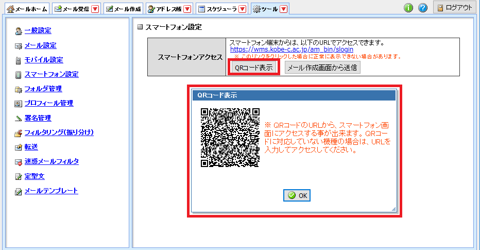480x250 pixels.
Task: Open プロフィール管理 link
Action: (49, 103)
